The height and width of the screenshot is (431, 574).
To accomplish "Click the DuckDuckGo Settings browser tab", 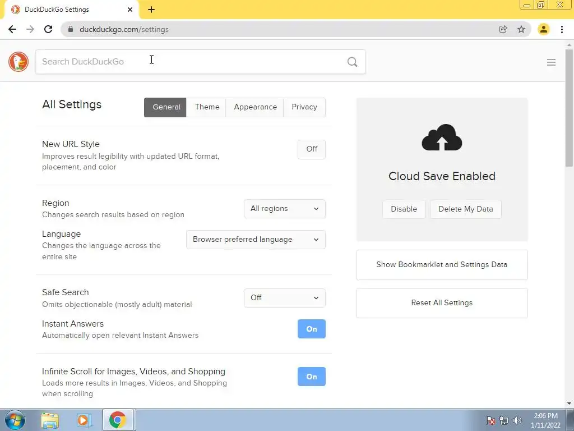I will [71, 10].
